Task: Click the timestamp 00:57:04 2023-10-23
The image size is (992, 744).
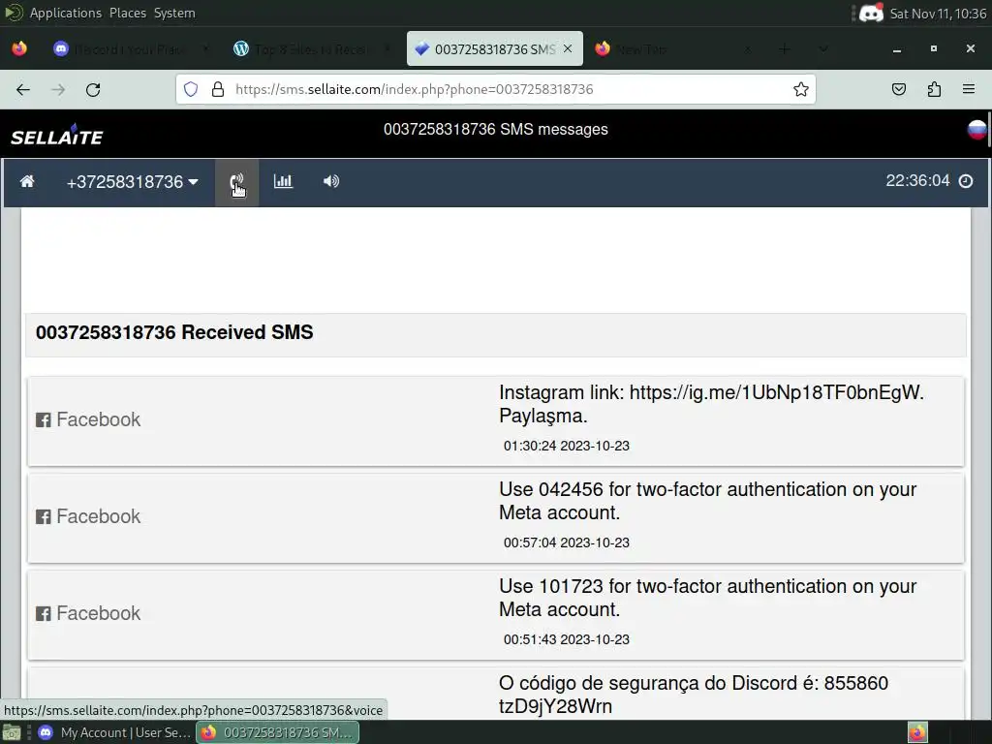Action: coord(566,542)
